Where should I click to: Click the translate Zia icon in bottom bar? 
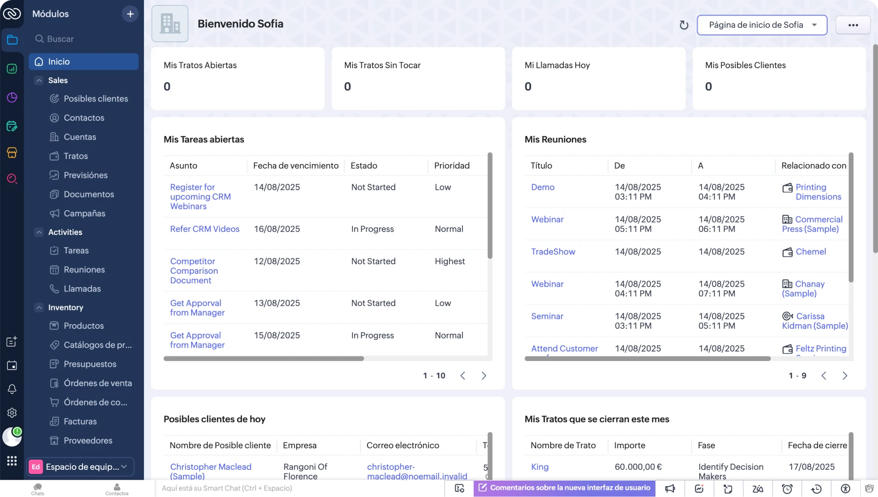pos(758,489)
